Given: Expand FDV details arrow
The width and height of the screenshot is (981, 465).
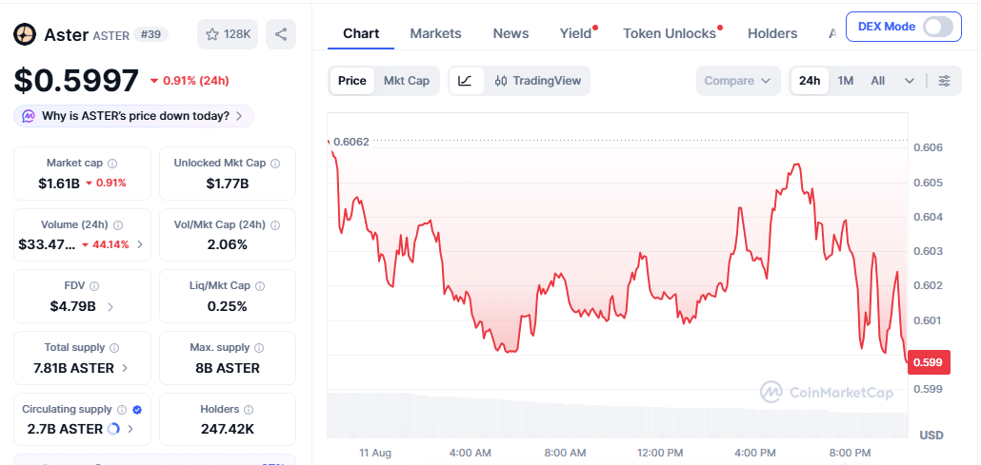Looking at the screenshot, I should [x=110, y=306].
